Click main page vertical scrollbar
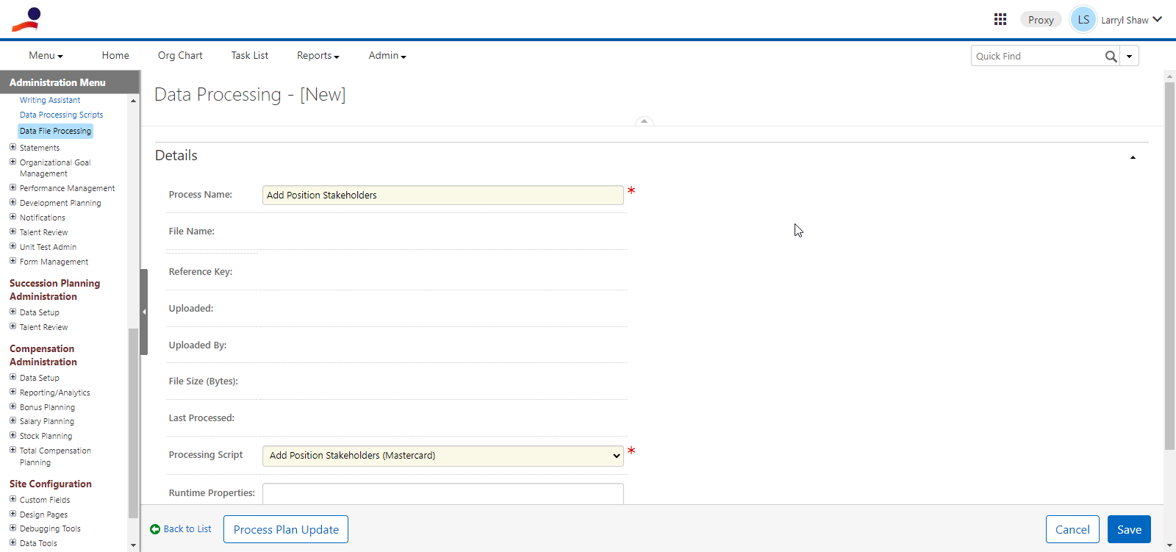The width and height of the screenshot is (1176, 552). pos(1169,265)
